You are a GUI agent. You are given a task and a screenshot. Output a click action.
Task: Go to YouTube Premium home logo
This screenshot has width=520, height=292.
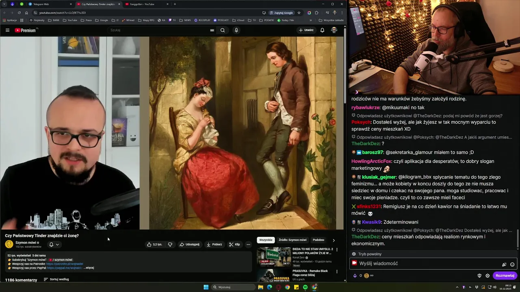click(25, 30)
